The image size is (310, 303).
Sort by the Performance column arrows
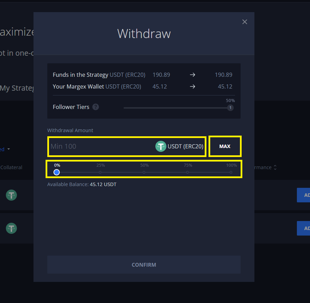pyautogui.click(x=275, y=167)
